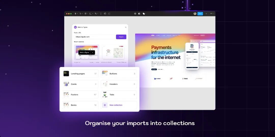The width and height of the screenshot is (275, 137).
Task: Click the landing pages count '17'
Action: pyautogui.click(x=95, y=74)
